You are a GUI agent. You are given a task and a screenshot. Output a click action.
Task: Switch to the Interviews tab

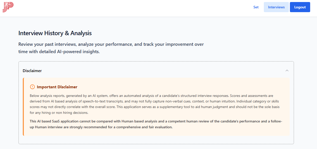(x=276, y=7)
